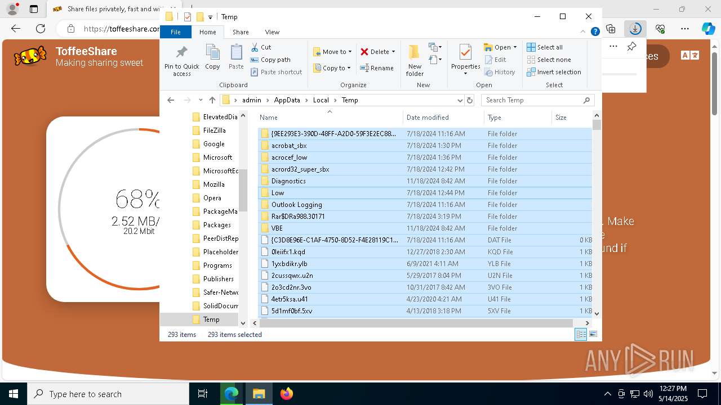
Task: Open address bar history dropdown
Action: coord(460,100)
